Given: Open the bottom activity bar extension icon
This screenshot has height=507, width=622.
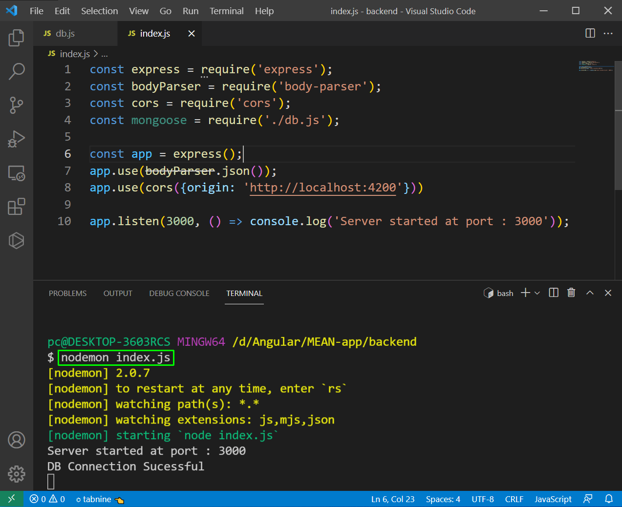Looking at the screenshot, I should (x=17, y=240).
